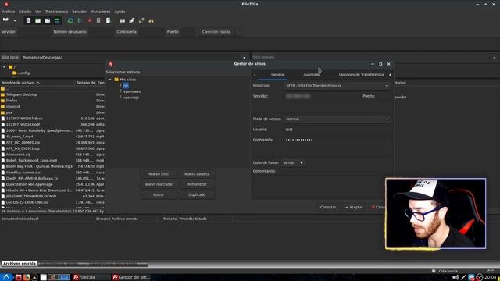Toggle message log display toolbar icon
500x281 pixels.
[x=28, y=21]
